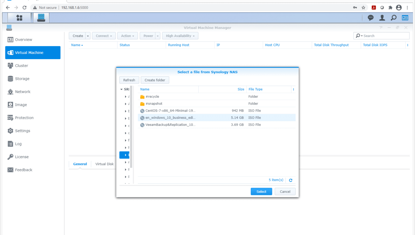Open VM table column options dots
The image size is (415, 235).
408,45
